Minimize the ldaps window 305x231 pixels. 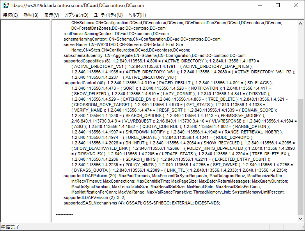click(x=260, y=5)
